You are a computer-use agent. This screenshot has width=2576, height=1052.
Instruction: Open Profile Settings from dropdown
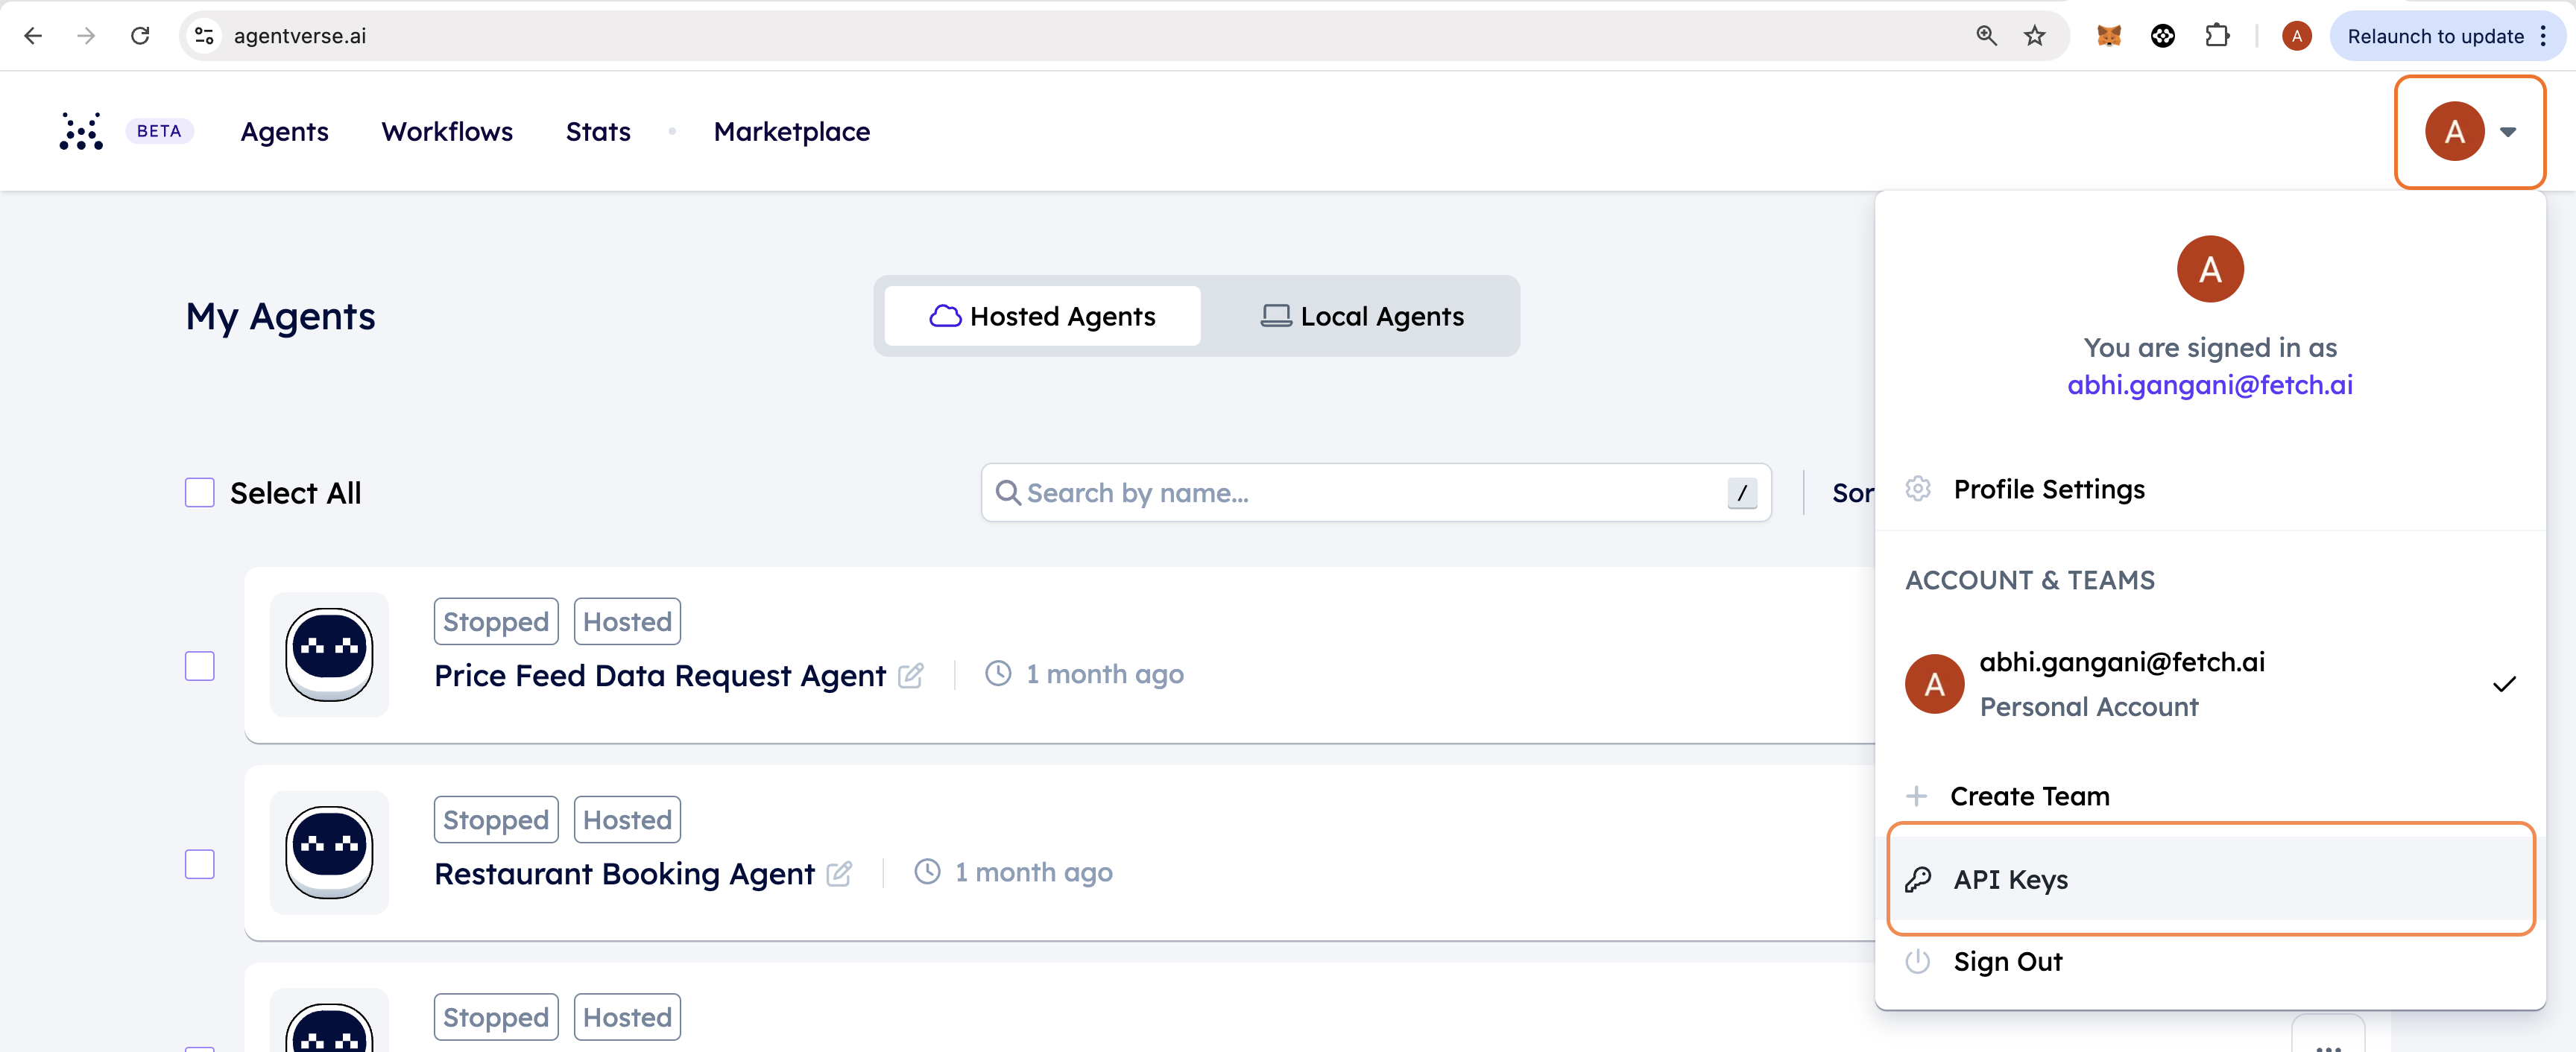2048,489
